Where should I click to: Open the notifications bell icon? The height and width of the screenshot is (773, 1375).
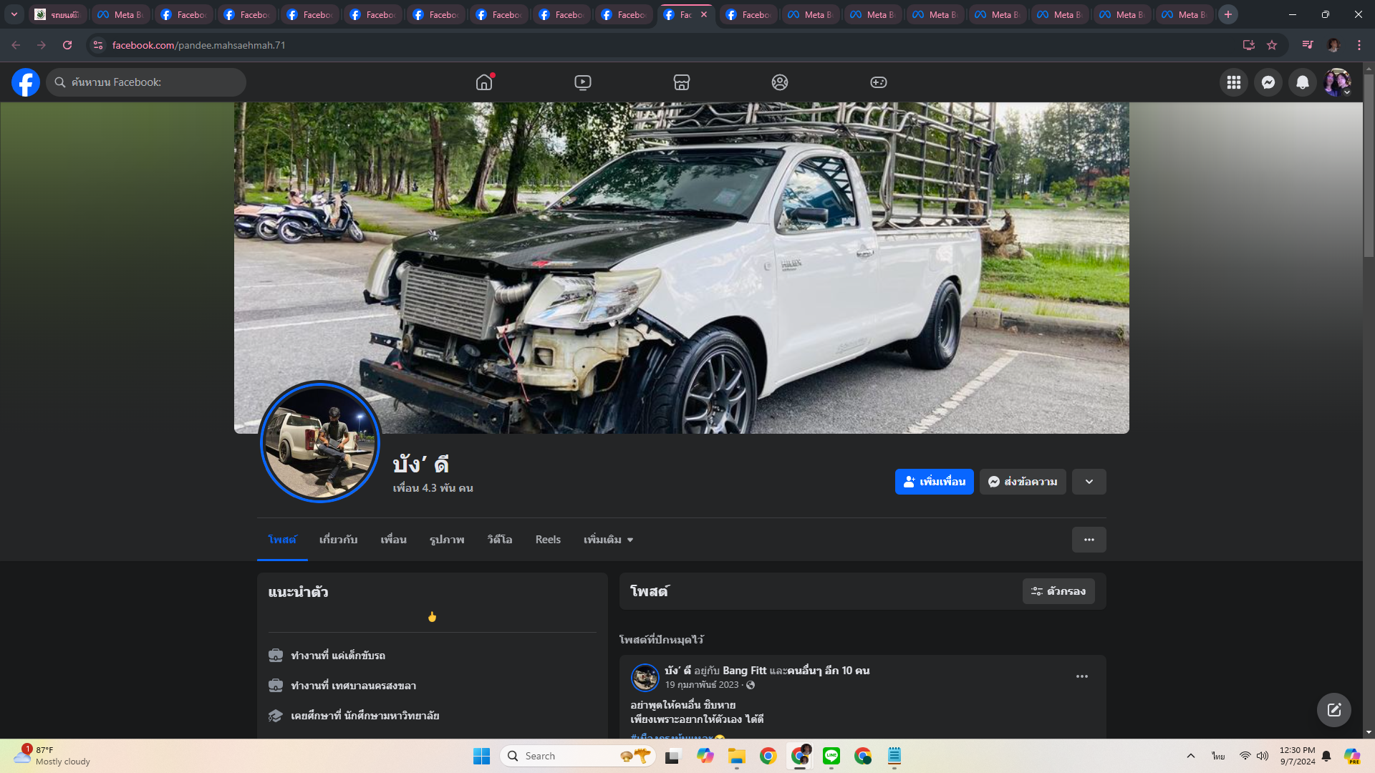[1303, 82]
